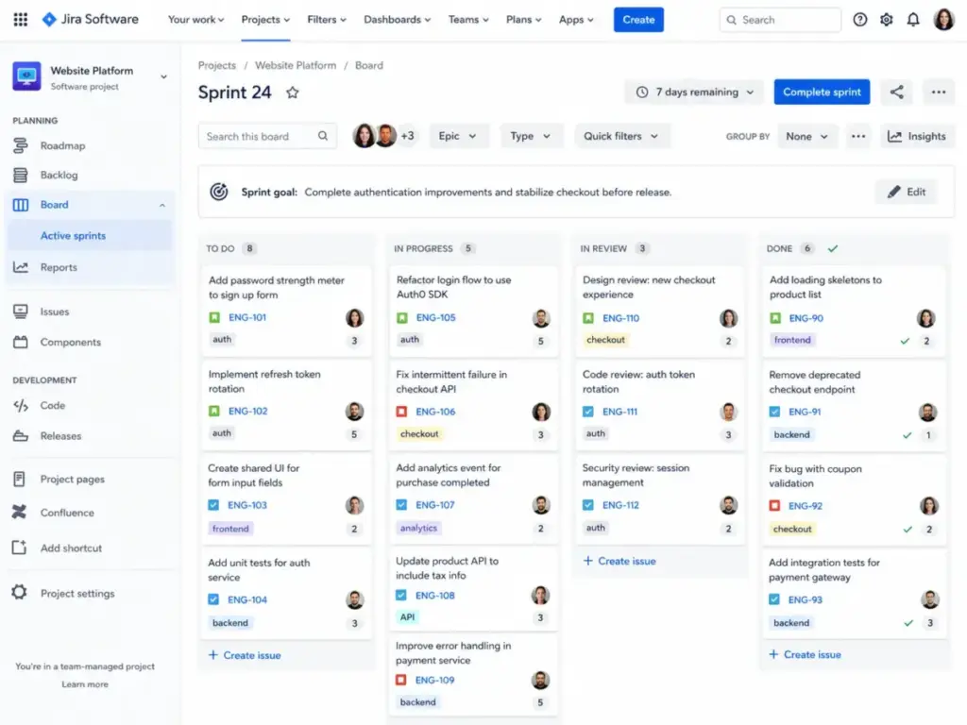Click the yellow checkout label on ENG-110

pos(605,340)
